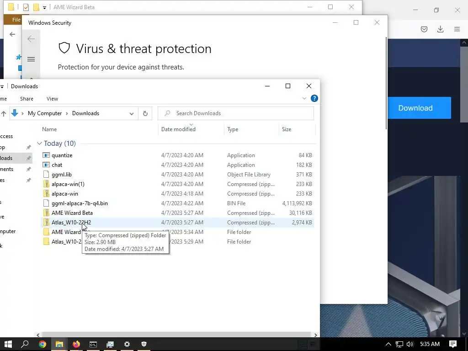Click pin icon beside highlighted 'loads' sidebar item
This screenshot has height=351, width=468.
[x=29, y=158]
